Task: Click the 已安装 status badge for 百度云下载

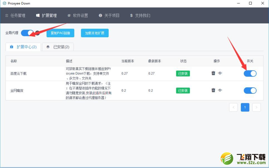Action: tap(183, 73)
